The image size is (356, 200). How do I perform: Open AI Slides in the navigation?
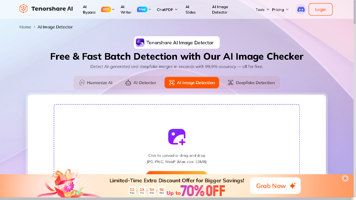191,9
